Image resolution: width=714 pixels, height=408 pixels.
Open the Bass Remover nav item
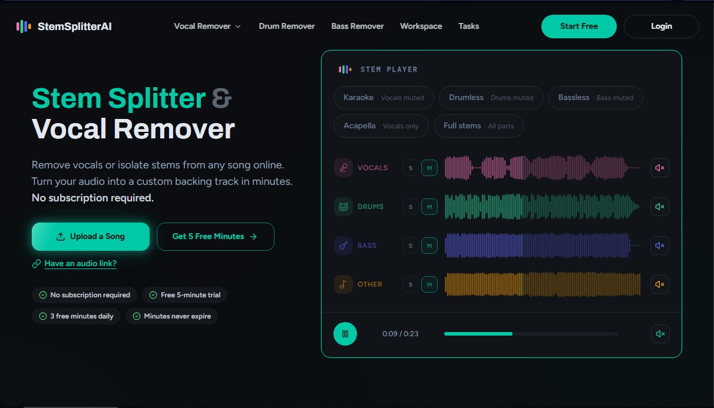(358, 26)
